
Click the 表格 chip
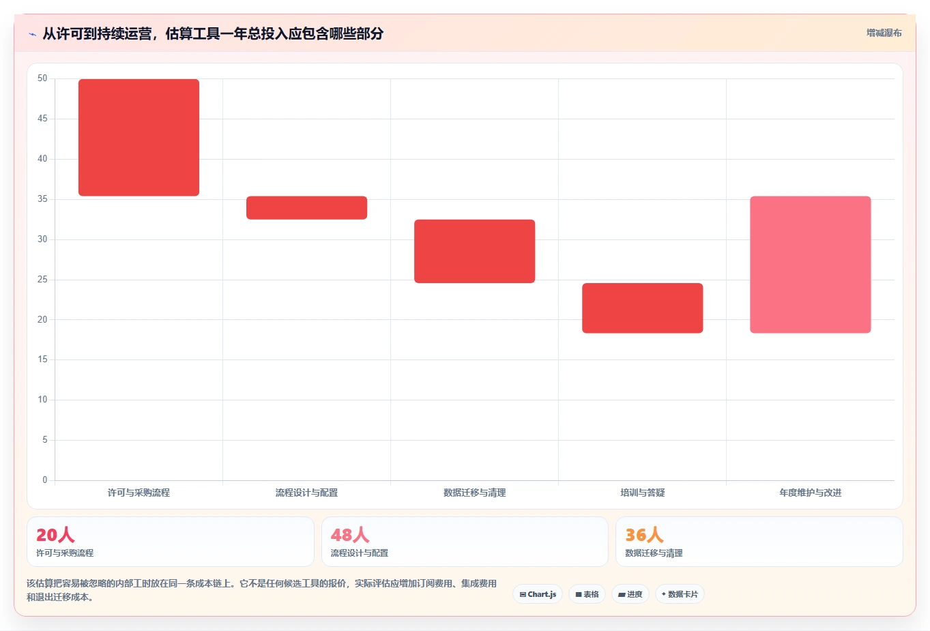coord(587,594)
